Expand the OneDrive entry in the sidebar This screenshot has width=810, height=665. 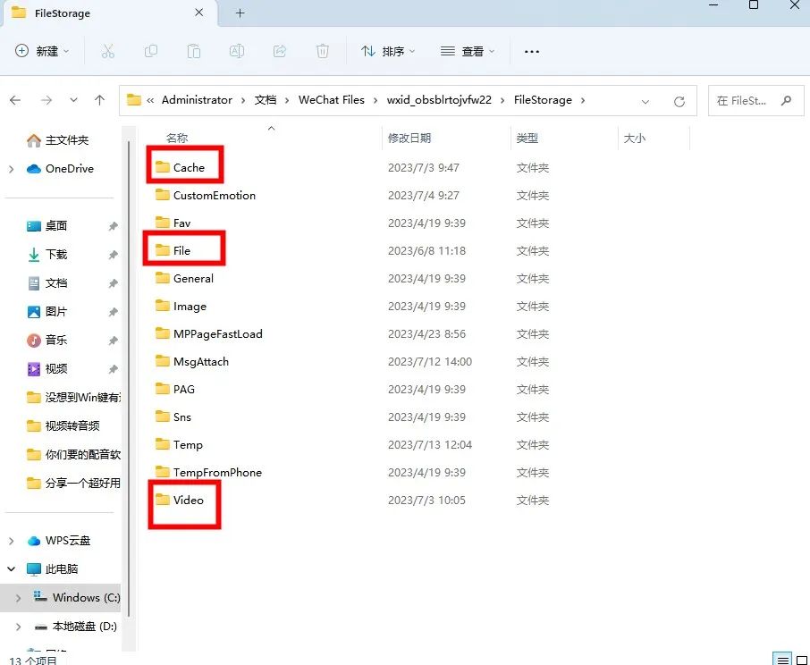pos(13,169)
